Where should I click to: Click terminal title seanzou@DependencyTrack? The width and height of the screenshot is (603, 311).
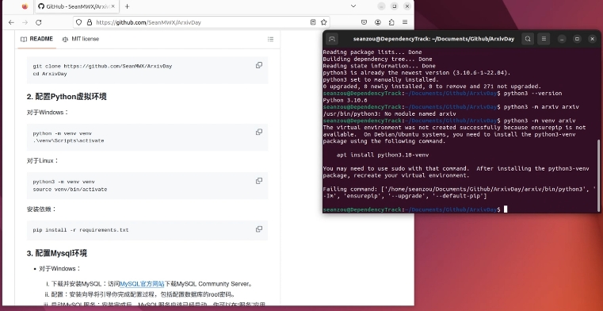[433, 39]
